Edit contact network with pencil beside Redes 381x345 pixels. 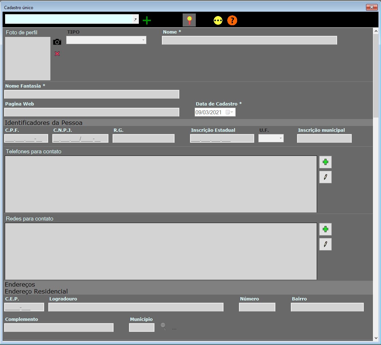click(x=325, y=244)
